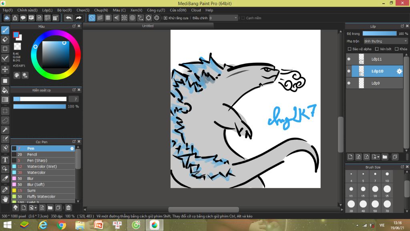This screenshot has height=231, width=410.
Task: Select the Lasso tool
Action: coord(5,120)
